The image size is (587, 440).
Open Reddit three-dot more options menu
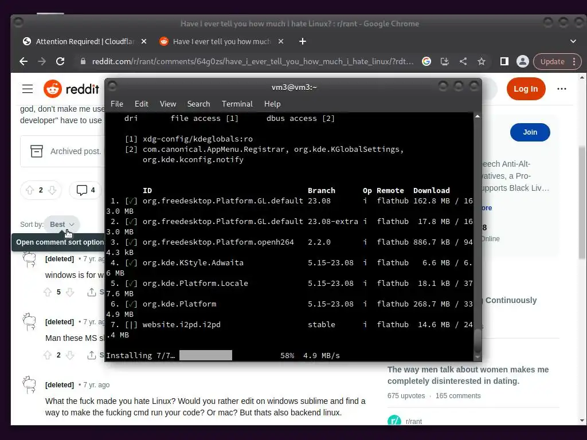tap(562, 89)
